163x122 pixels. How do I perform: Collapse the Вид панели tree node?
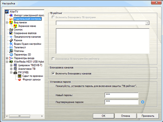click(7, 23)
